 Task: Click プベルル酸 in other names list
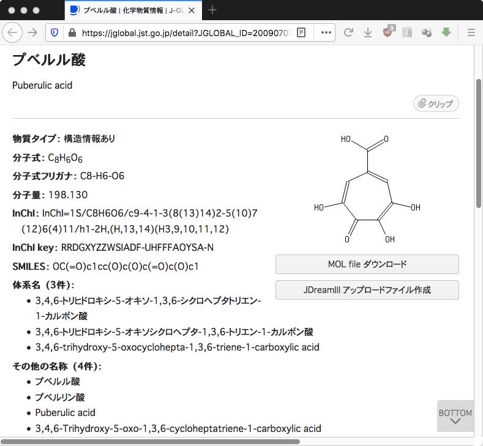[x=58, y=381]
